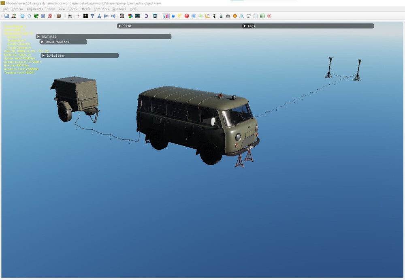The width and height of the screenshot is (405, 280).
Task: Open the Help menu
Action: (133, 9)
